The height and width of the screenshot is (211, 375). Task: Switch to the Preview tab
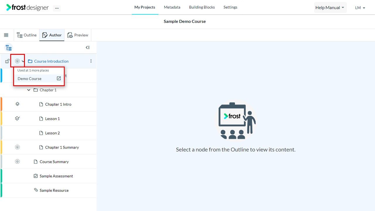point(78,35)
